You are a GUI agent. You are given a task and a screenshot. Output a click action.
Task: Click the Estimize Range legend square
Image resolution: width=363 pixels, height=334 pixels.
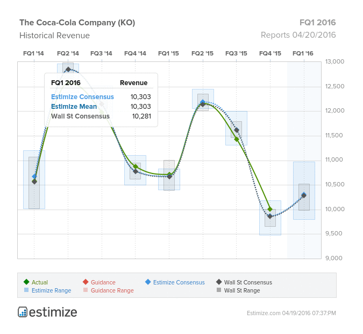tap(26, 290)
